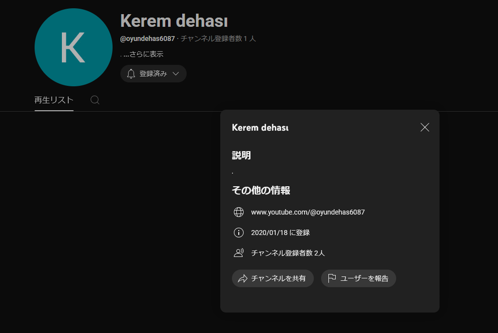Click the 2020/01/18 に登録 date text
The height and width of the screenshot is (333, 498).
tap(281, 233)
